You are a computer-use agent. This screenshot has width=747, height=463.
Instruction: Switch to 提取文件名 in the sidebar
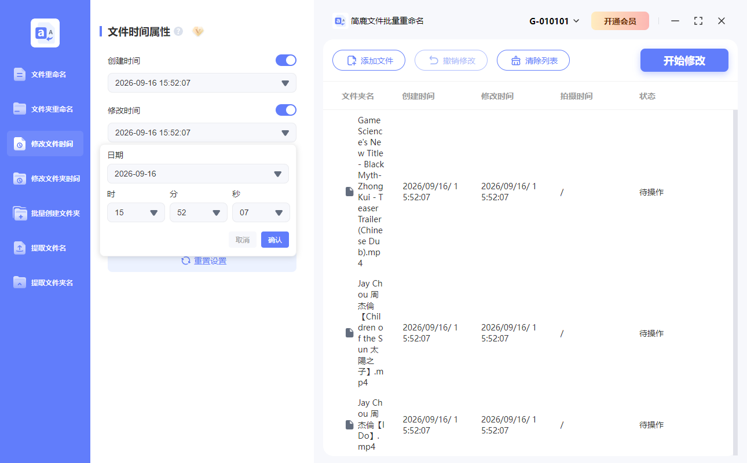[45, 248]
